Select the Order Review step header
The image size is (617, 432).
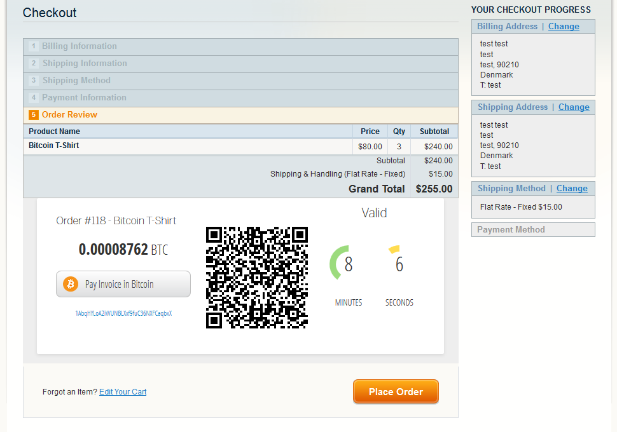(69, 115)
